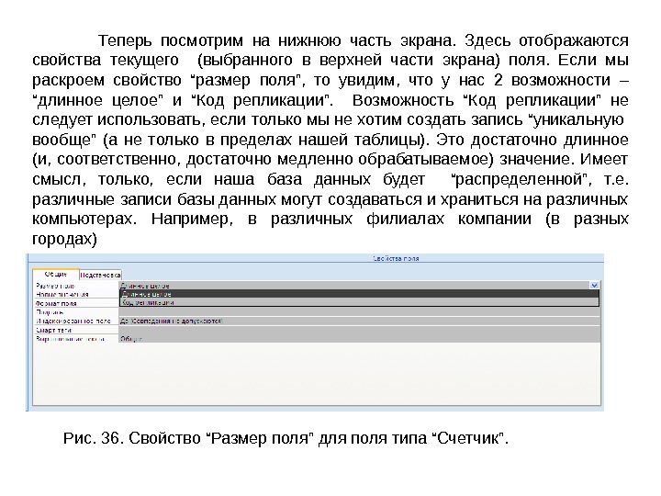
Task: Select the Размер поля property label
Action: click(55, 286)
